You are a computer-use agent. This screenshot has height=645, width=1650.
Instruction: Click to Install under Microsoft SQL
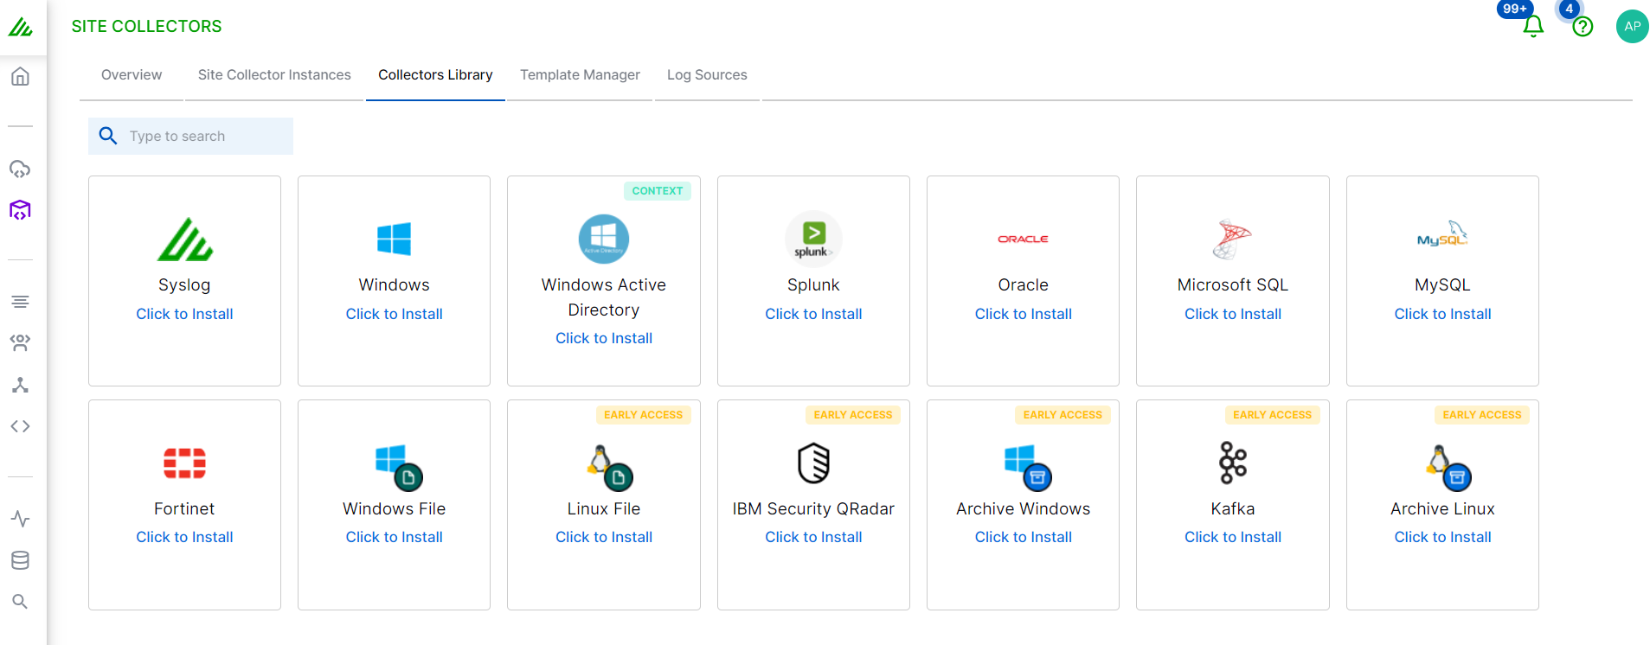pos(1232,314)
